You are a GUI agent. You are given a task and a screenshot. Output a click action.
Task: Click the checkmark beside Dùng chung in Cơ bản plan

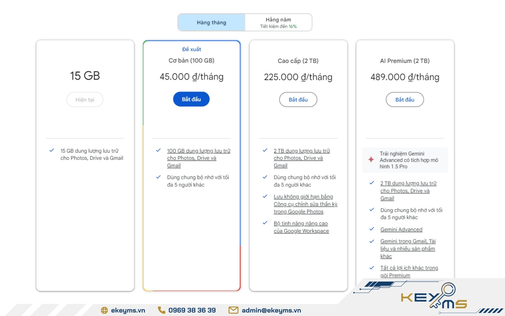pyautogui.click(x=158, y=177)
